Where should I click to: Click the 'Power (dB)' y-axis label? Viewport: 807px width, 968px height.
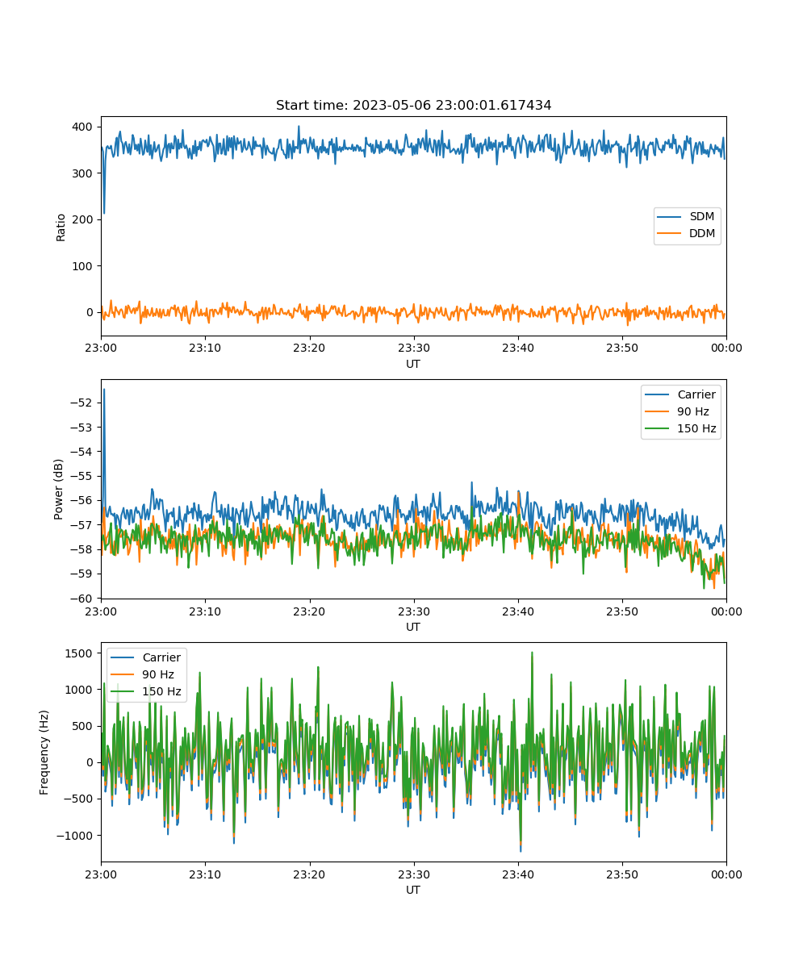tap(59, 489)
